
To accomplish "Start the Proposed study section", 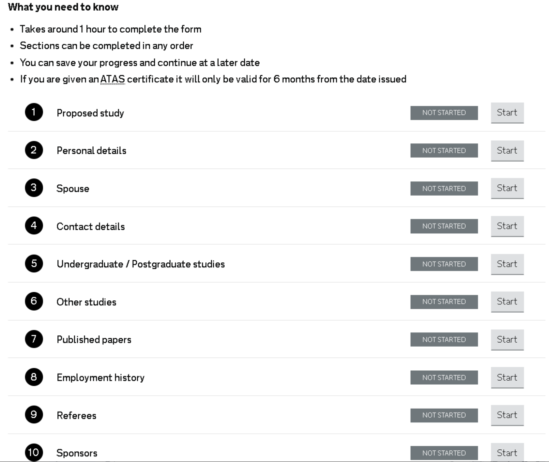I will point(507,113).
